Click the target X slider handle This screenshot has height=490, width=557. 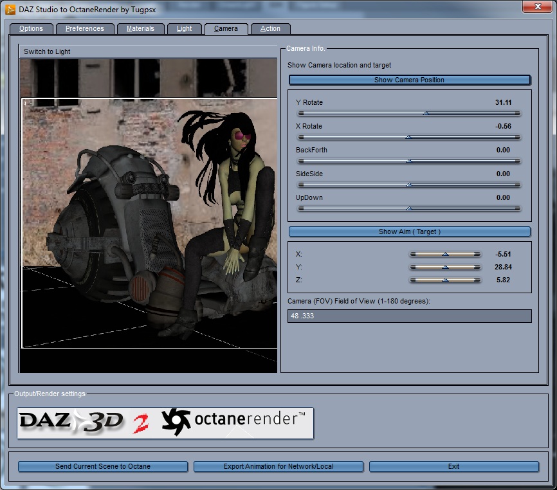pos(445,254)
